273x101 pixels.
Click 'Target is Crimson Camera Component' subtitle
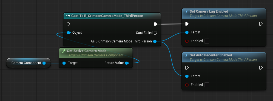point(95,55)
